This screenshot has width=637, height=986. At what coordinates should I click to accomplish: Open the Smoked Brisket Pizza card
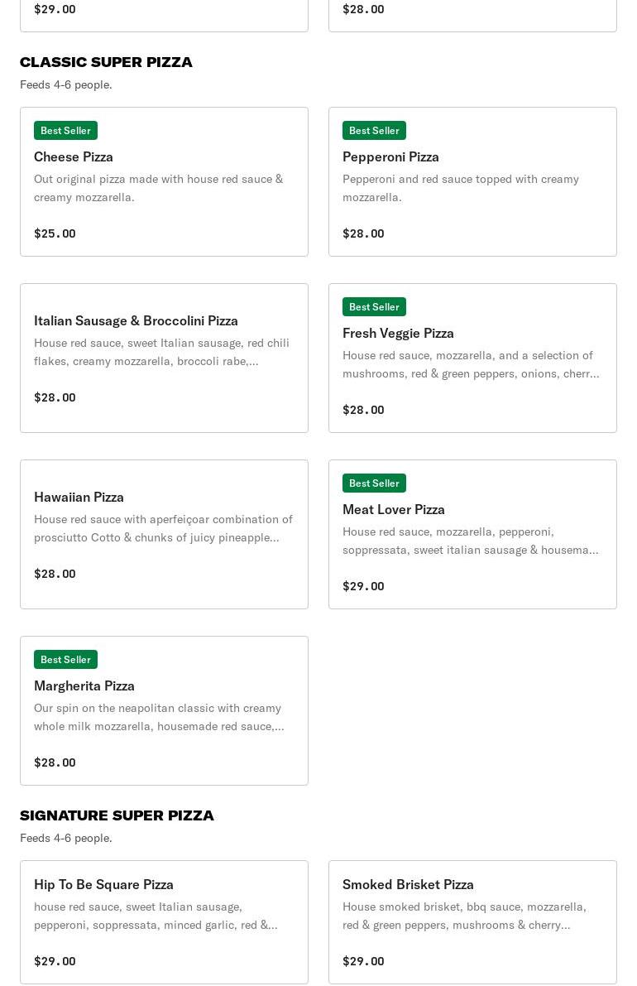coord(472,922)
